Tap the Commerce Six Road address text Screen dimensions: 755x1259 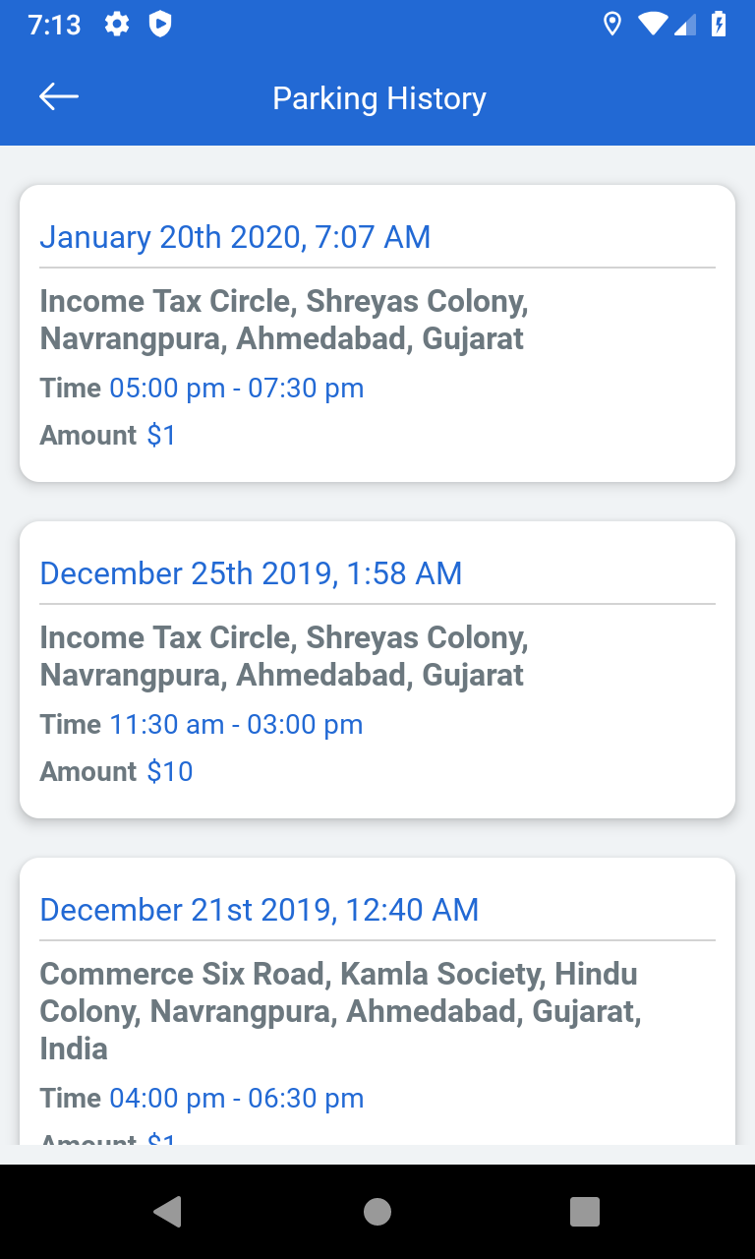(x=340, y=1010)
